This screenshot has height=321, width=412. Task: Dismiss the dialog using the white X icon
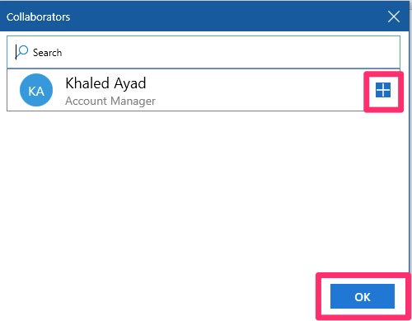tap(394, 17)
